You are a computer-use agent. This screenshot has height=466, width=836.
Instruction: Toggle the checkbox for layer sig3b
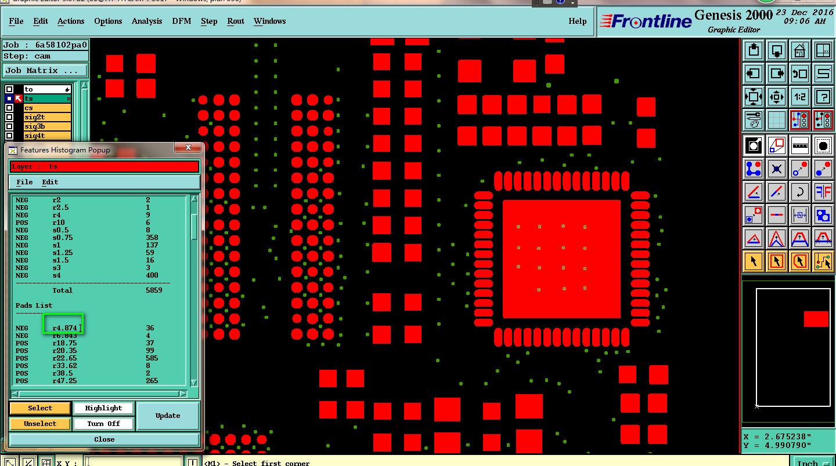[9, 126]
